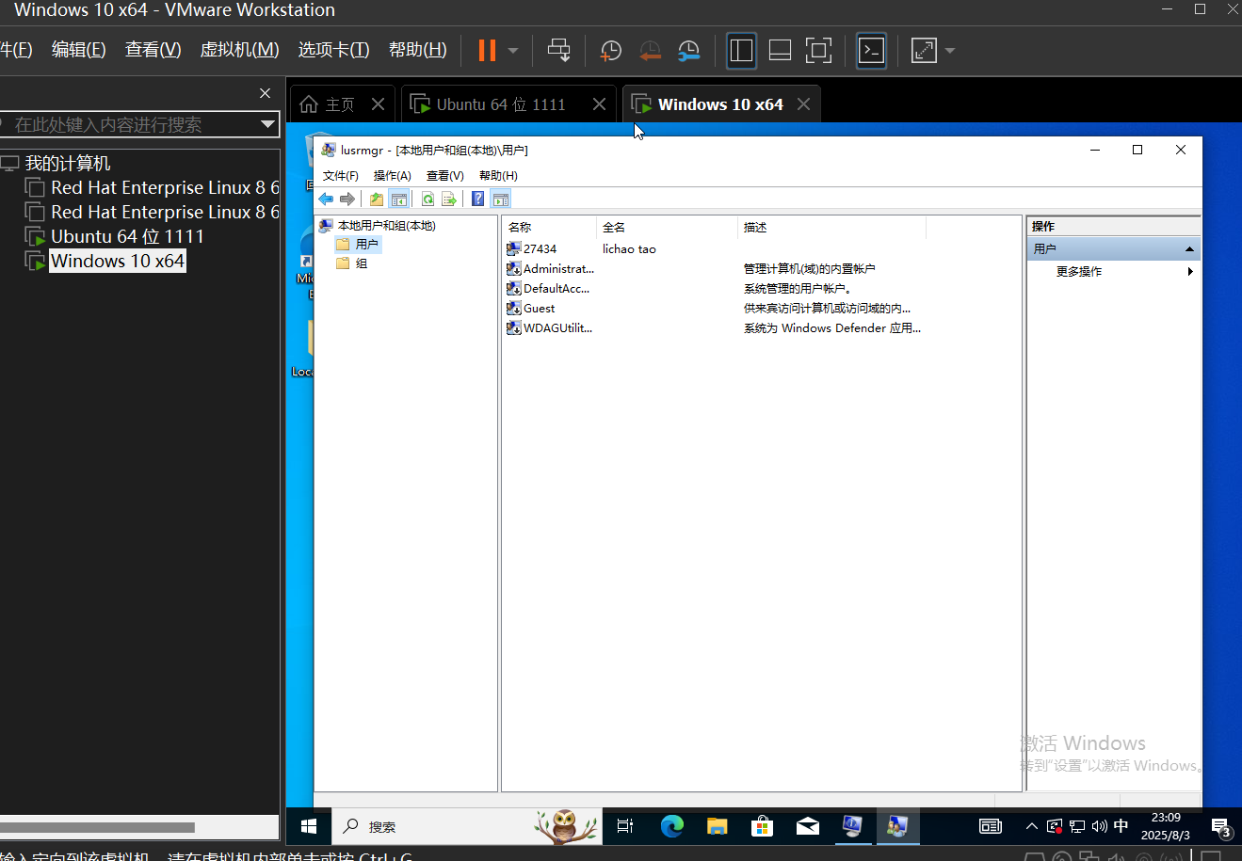
Task: Enter full screen mode icon
Action: tap(819, 51)
